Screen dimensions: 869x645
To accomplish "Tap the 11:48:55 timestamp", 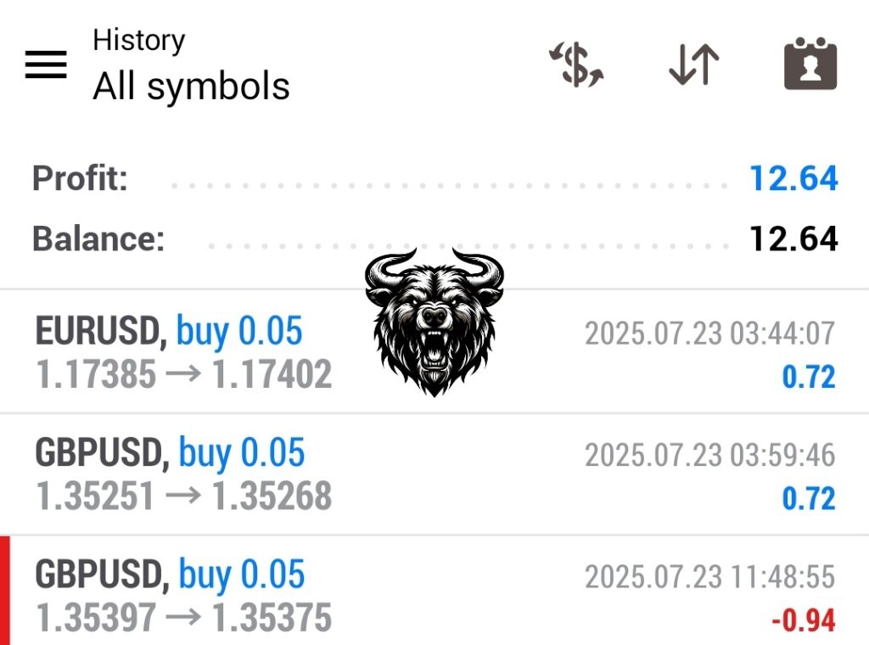I will pyautogui.click(x=709, y=578).
